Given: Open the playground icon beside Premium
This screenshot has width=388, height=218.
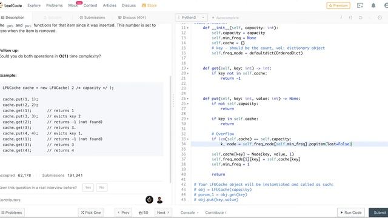Looking at the screenshot, I should coord(360,5).
